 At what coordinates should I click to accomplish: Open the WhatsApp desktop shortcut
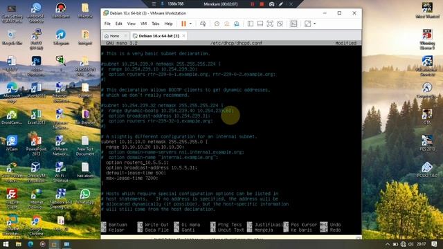pyautogui.click(x=85, y=196)
